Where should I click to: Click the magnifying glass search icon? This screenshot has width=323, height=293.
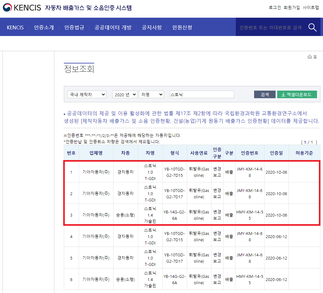point(312,27)
